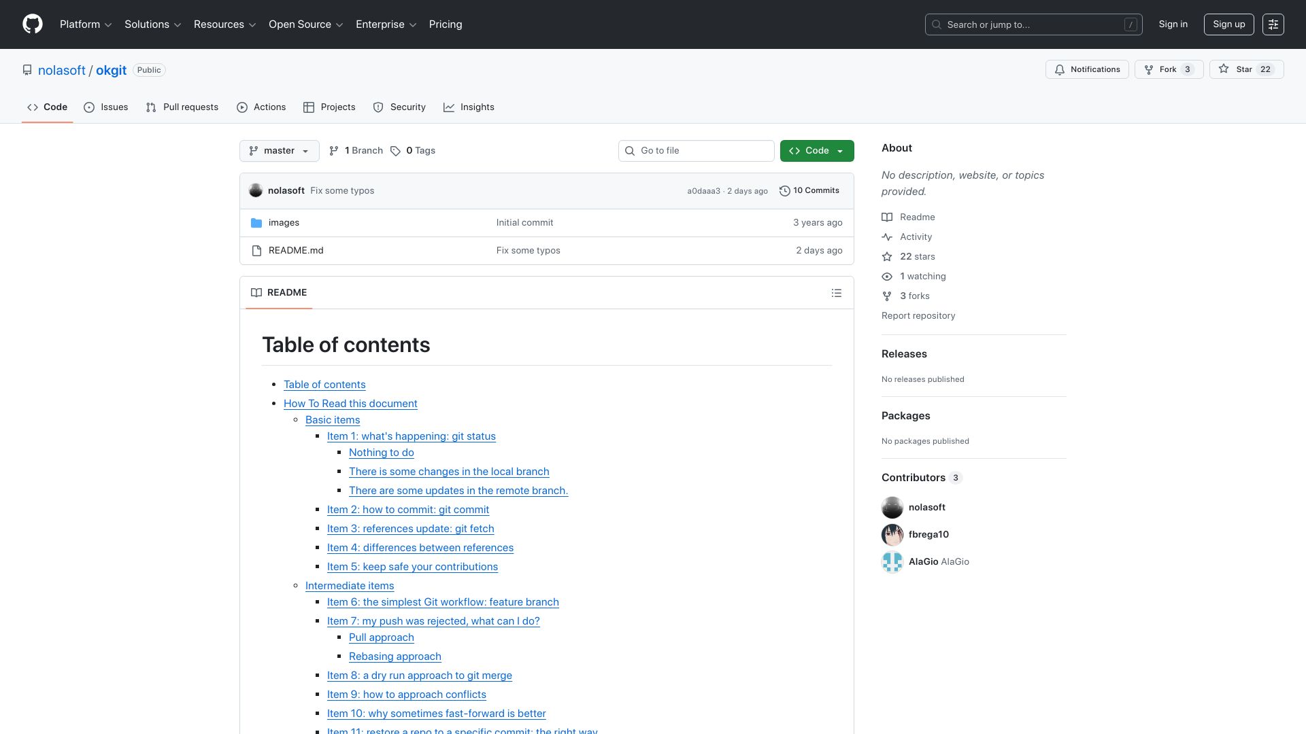
Task: Click the search magnifier icon in header
Action: (x=937, y=24)
